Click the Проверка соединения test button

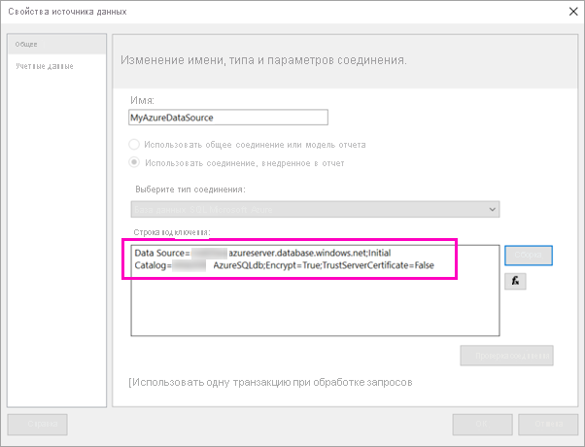tap(506, 356)
